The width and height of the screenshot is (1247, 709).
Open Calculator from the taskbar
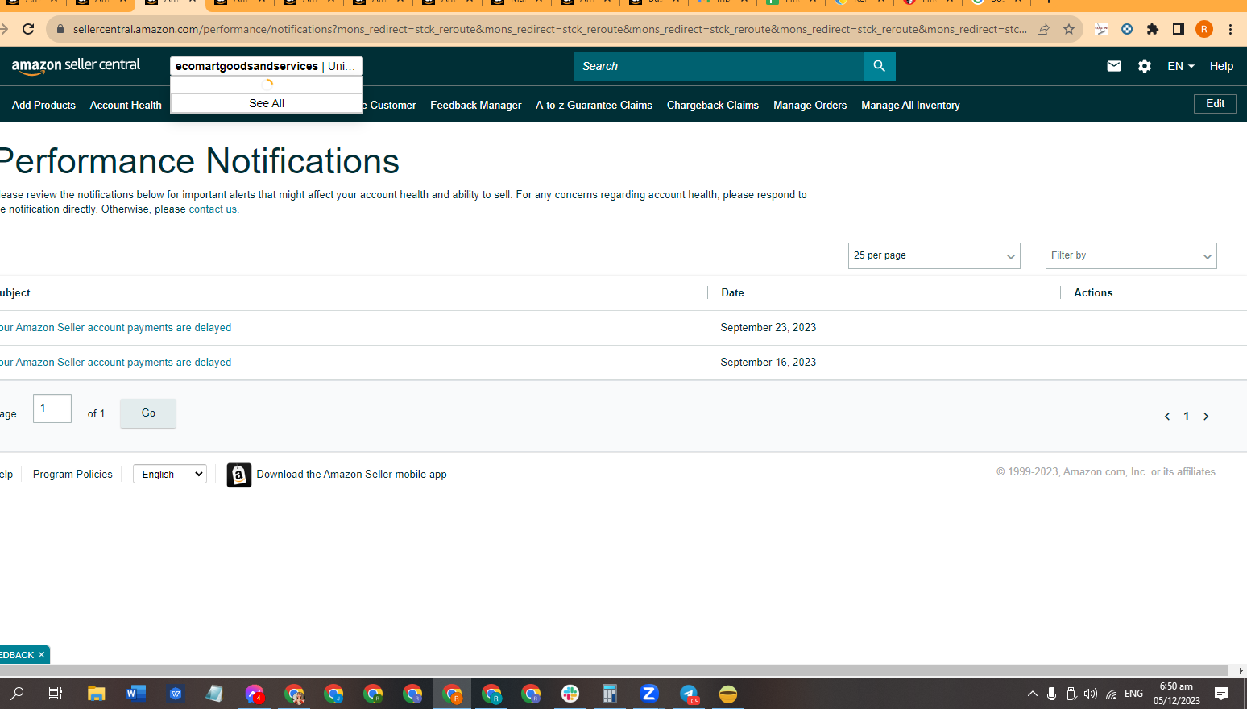610,694
